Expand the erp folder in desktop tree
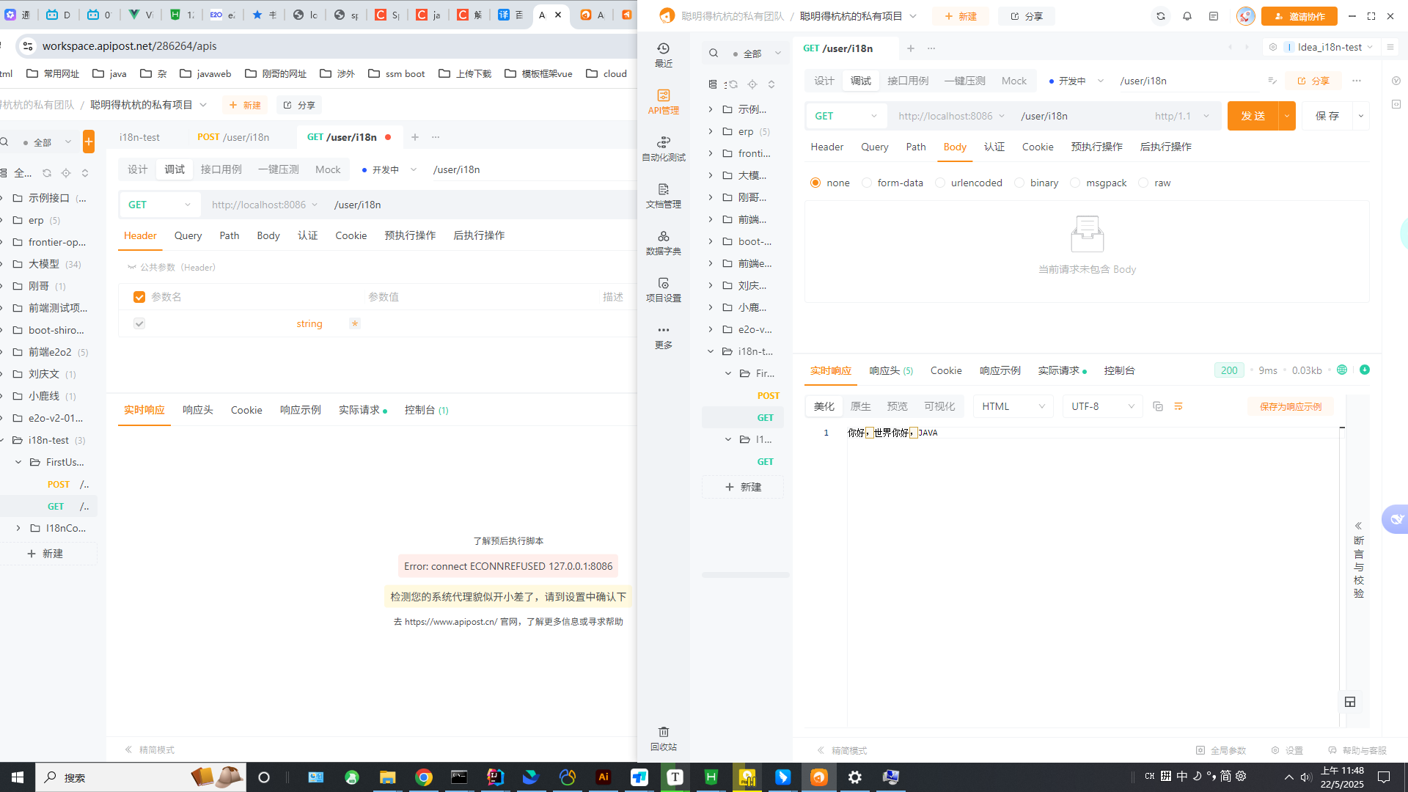Image resolution: width=1408 pixels, height=792 pixels. click(711, 131)
